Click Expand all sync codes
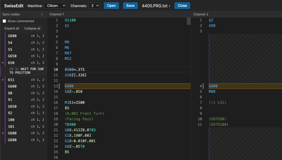The width and height of the screenshot is (282, 160). coord(12,28)
